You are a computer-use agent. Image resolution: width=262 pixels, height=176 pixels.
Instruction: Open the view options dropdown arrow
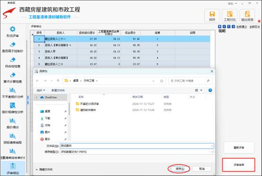coord(201,90)
